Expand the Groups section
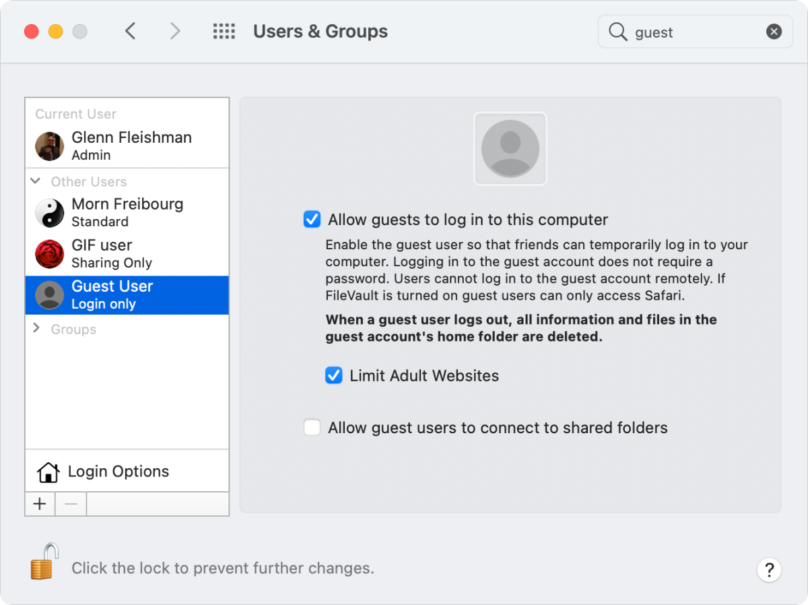808x605 pixels. pos(35,329)
